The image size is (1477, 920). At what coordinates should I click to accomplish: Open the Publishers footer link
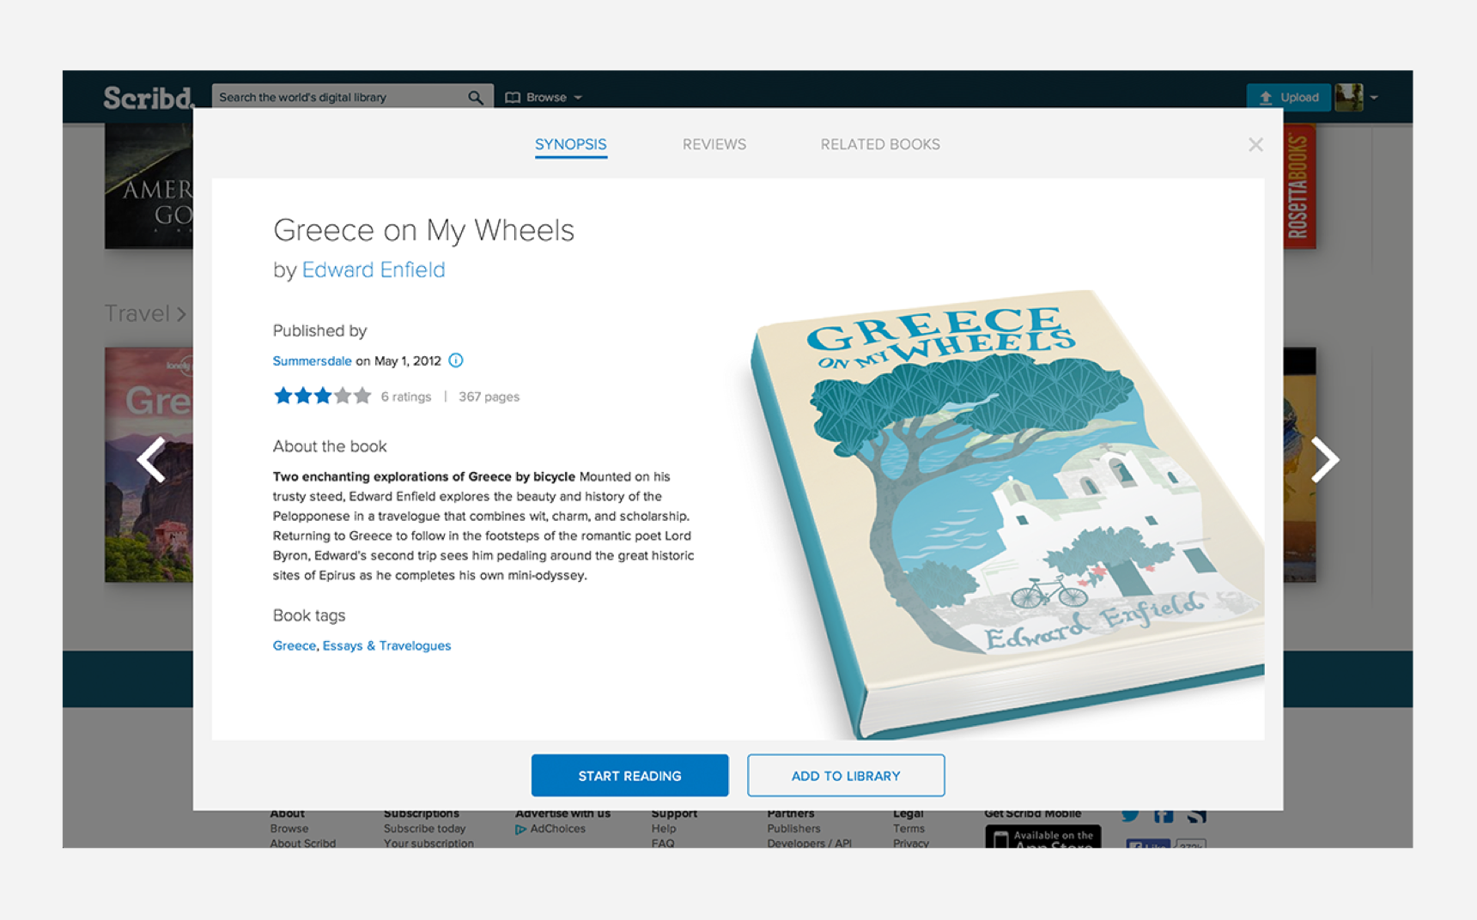793,829
